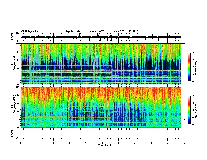Click the 'ch.3(V)' axis label
The image size is (207, 160).
pyautogui.click(x=13, y=134)
